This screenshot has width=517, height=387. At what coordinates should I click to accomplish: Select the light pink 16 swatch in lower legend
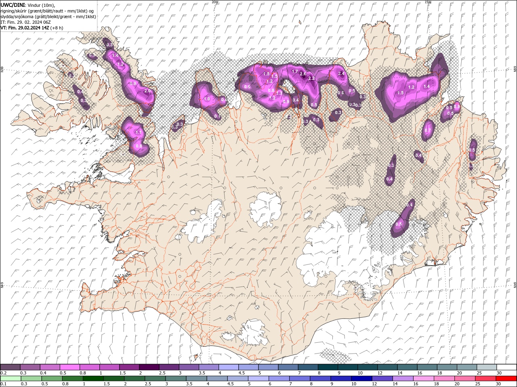[424, 379]
